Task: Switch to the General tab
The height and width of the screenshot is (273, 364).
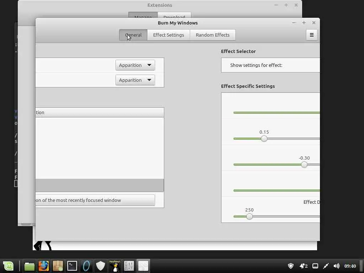Action: pyautogui.click(x=133, y=35)
